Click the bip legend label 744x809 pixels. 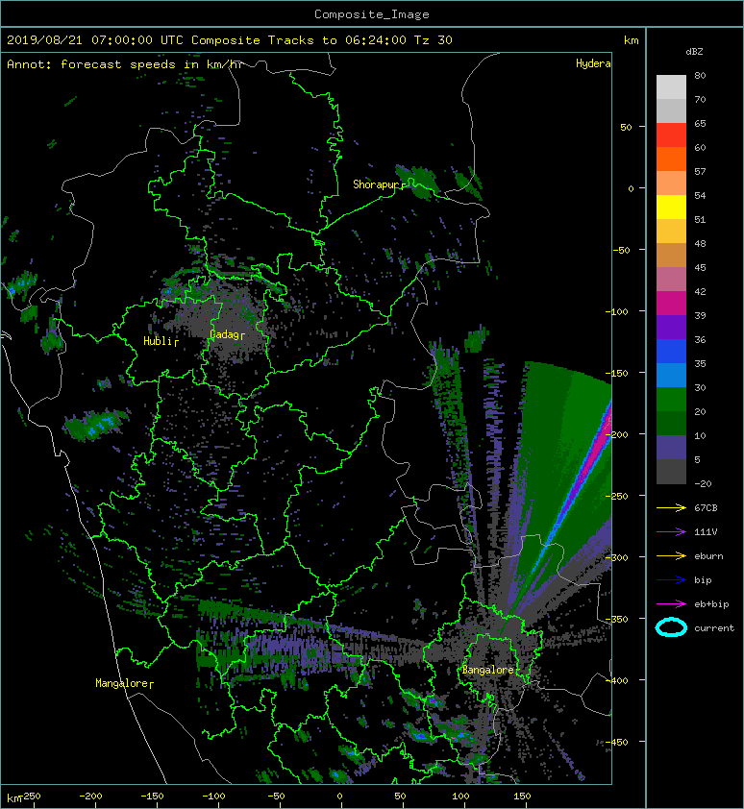(703, 580)
